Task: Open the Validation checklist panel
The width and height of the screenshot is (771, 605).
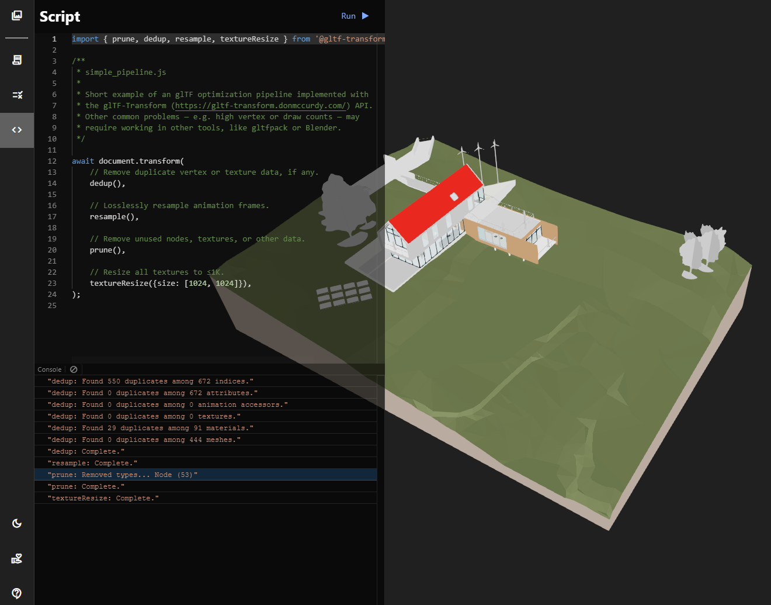Action: [x=16, y=95]
